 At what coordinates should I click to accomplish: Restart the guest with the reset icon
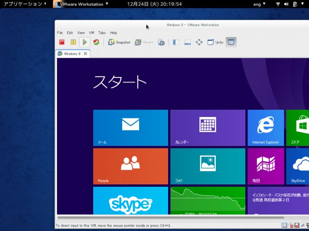coord(96,42)
